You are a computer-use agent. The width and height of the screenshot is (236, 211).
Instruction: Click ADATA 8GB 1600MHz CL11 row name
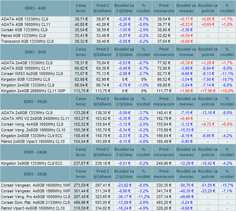pos(26,68)
